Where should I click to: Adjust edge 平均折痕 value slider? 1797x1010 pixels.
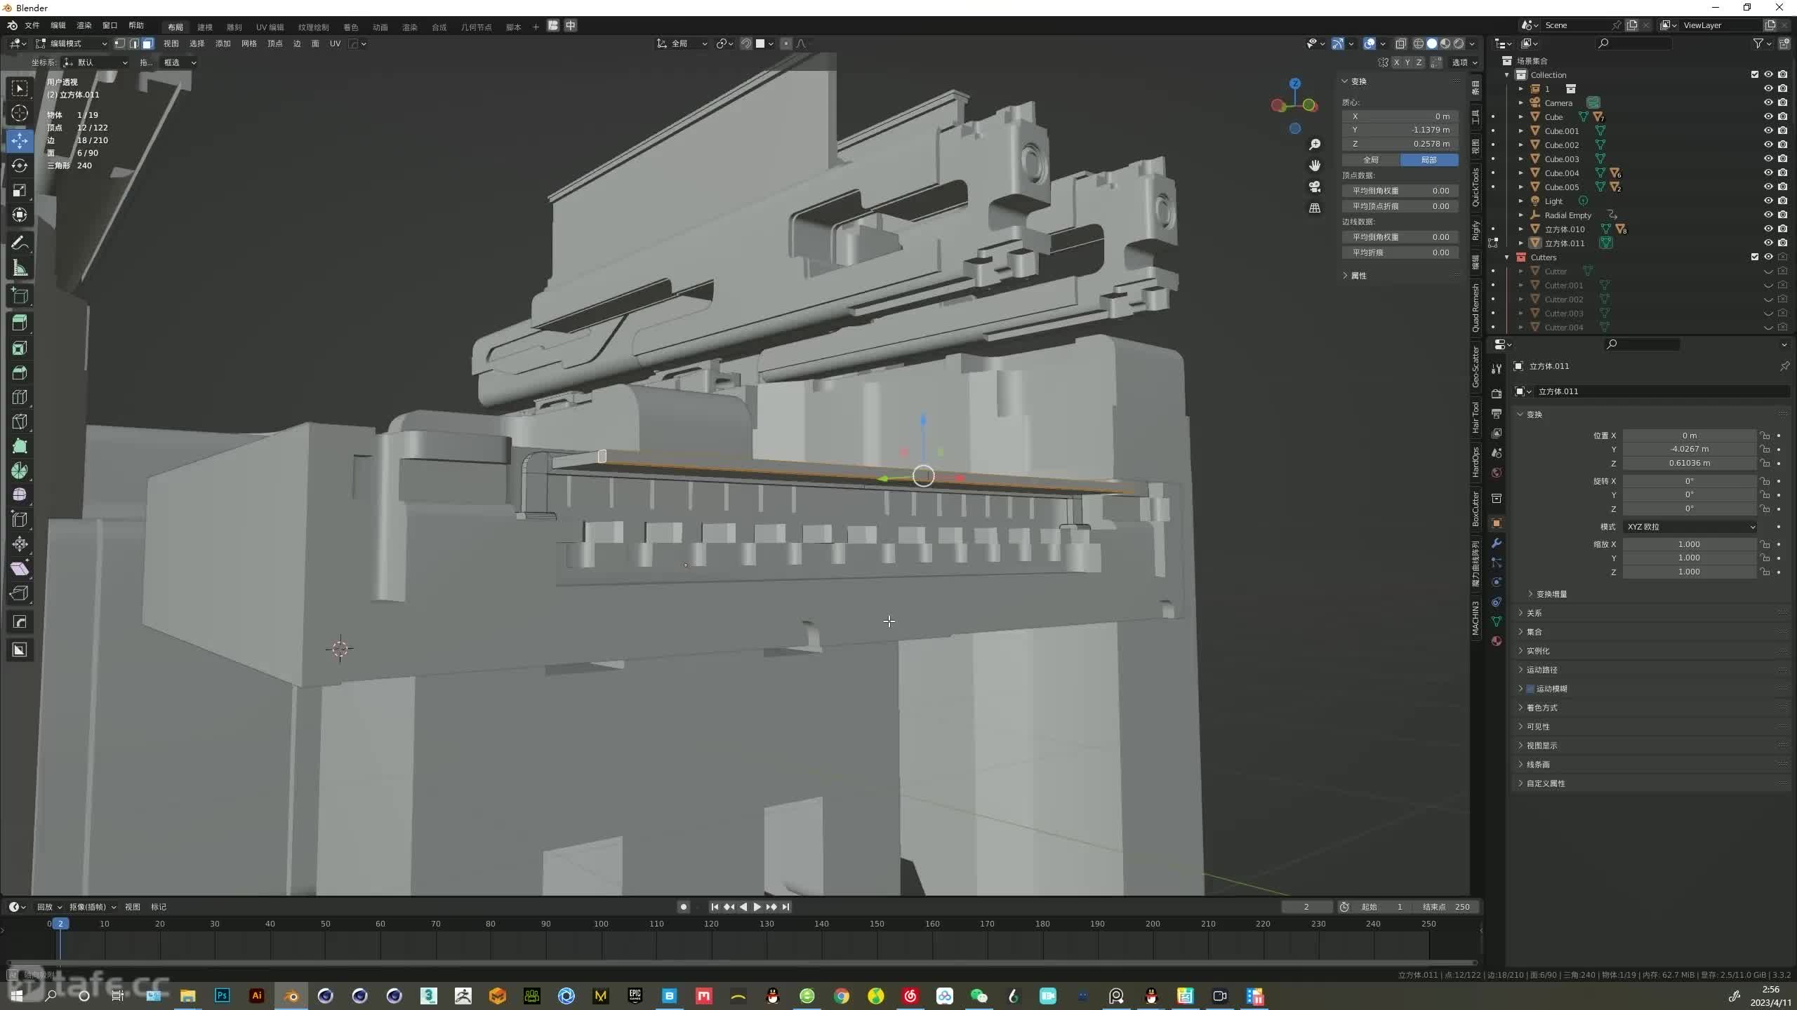1400,252
